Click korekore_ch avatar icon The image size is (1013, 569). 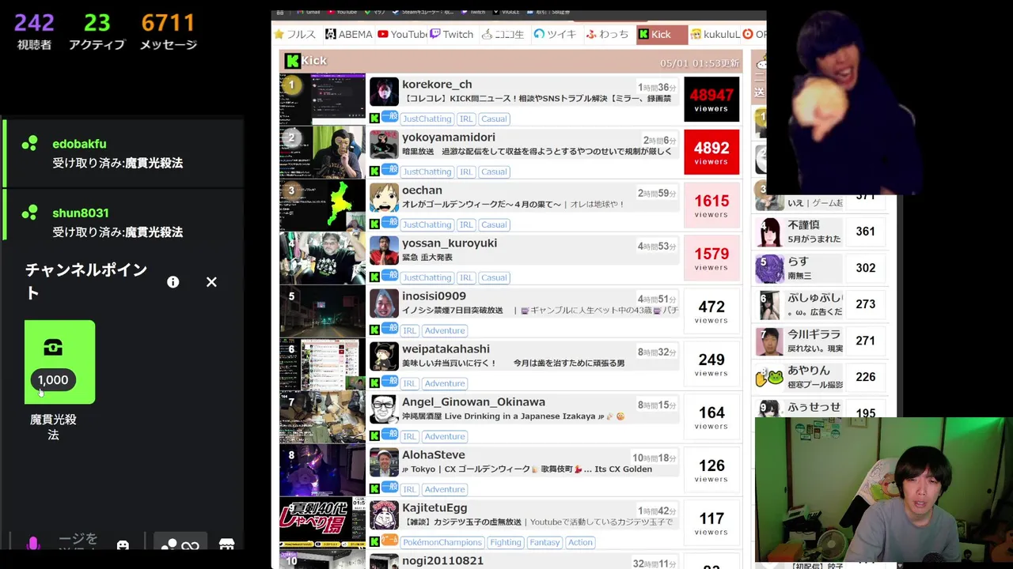(x=384, y=92)
